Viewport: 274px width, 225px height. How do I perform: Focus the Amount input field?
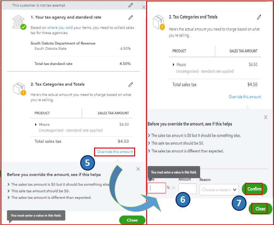(x=188, y=188)
